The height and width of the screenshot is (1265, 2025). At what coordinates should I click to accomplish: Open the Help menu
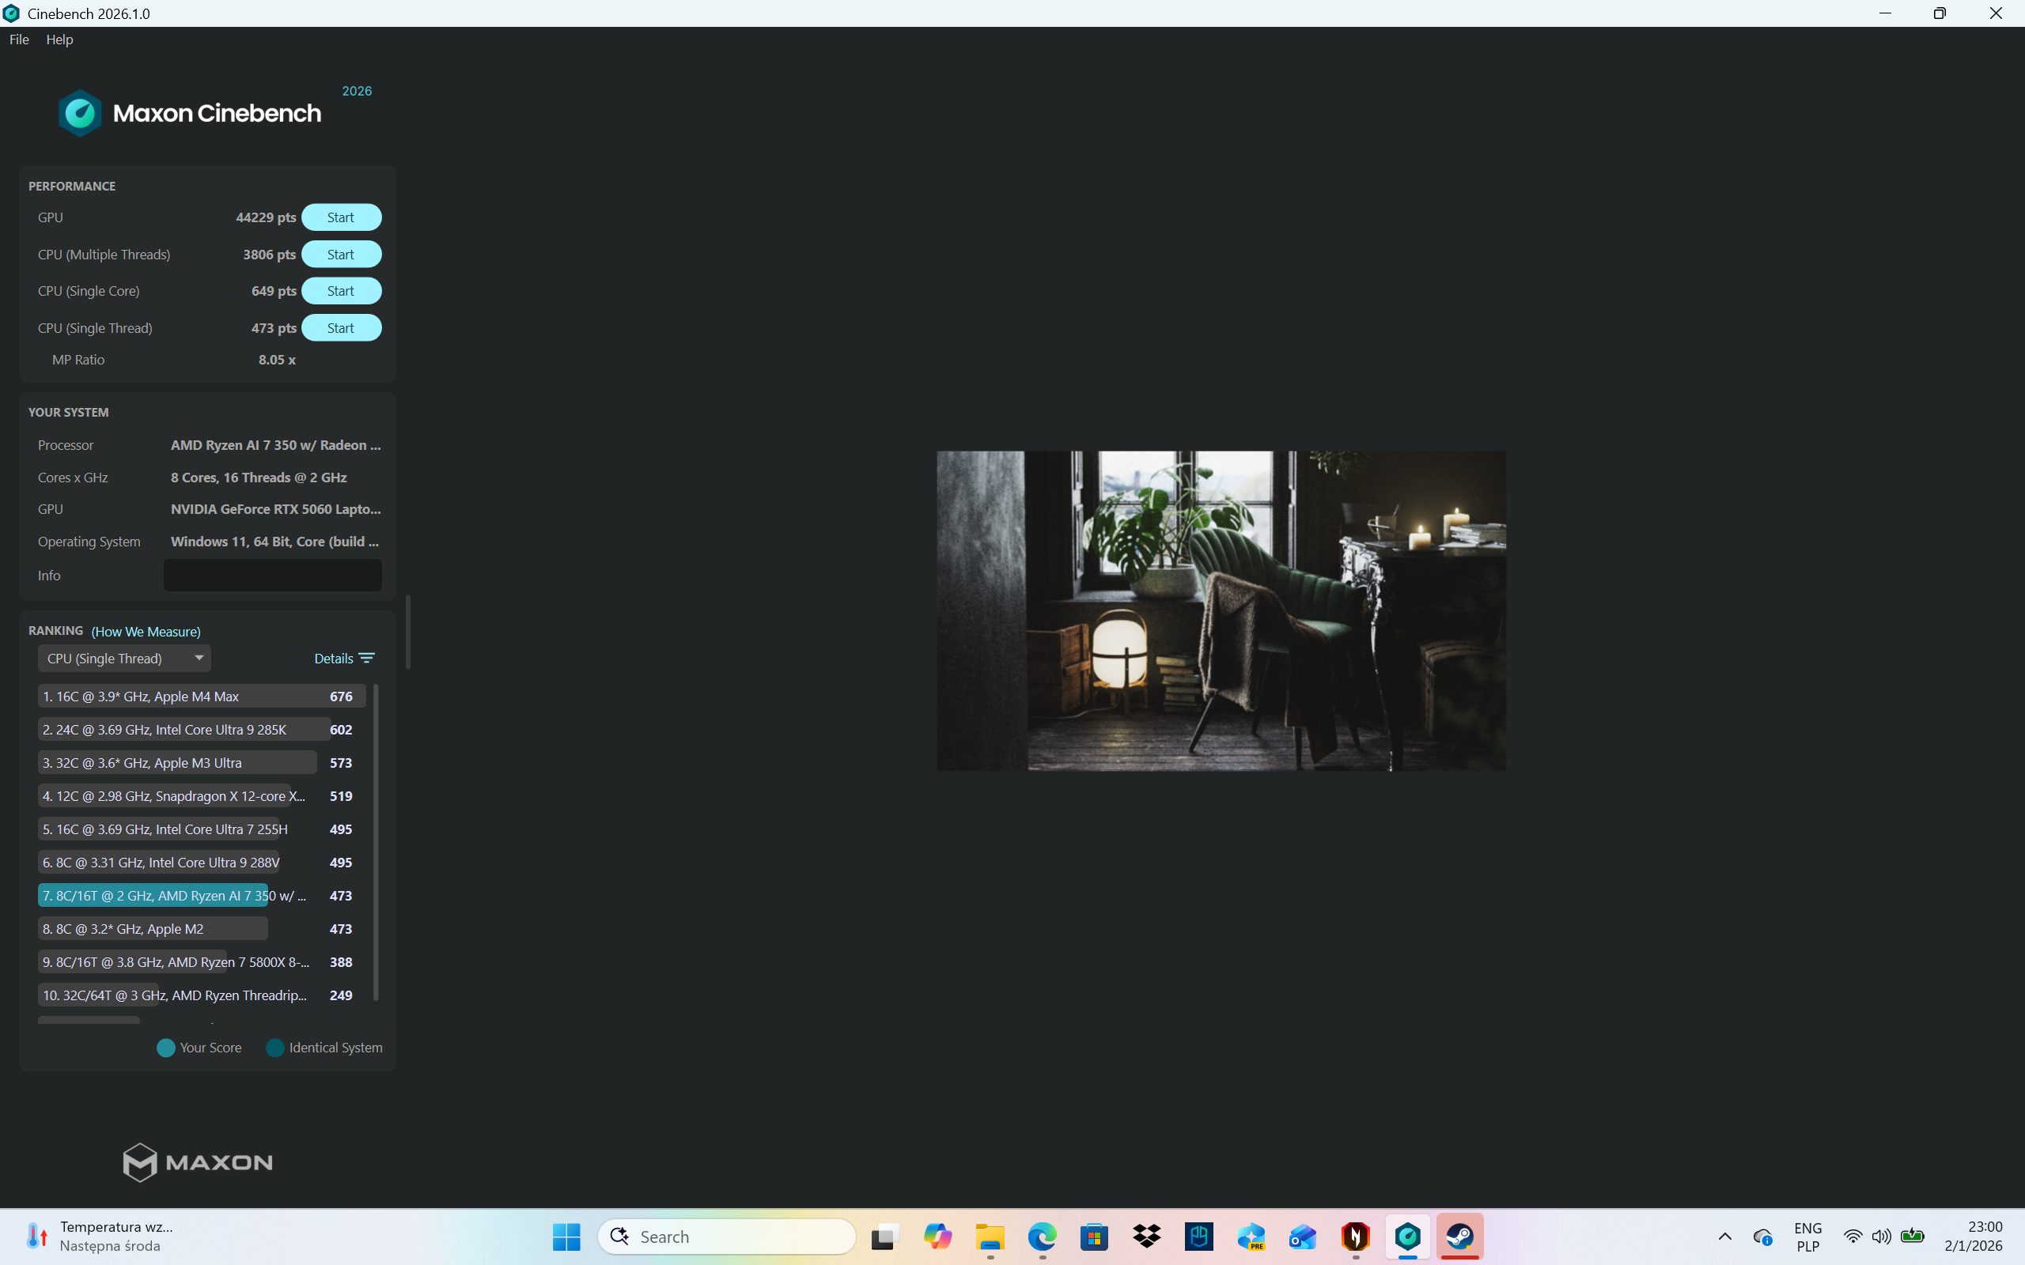click(59, 40)
